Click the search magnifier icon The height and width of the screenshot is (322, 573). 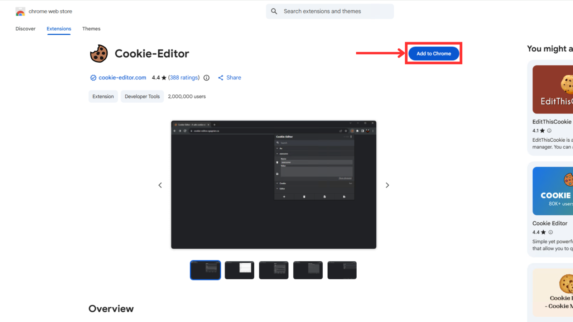274,11
